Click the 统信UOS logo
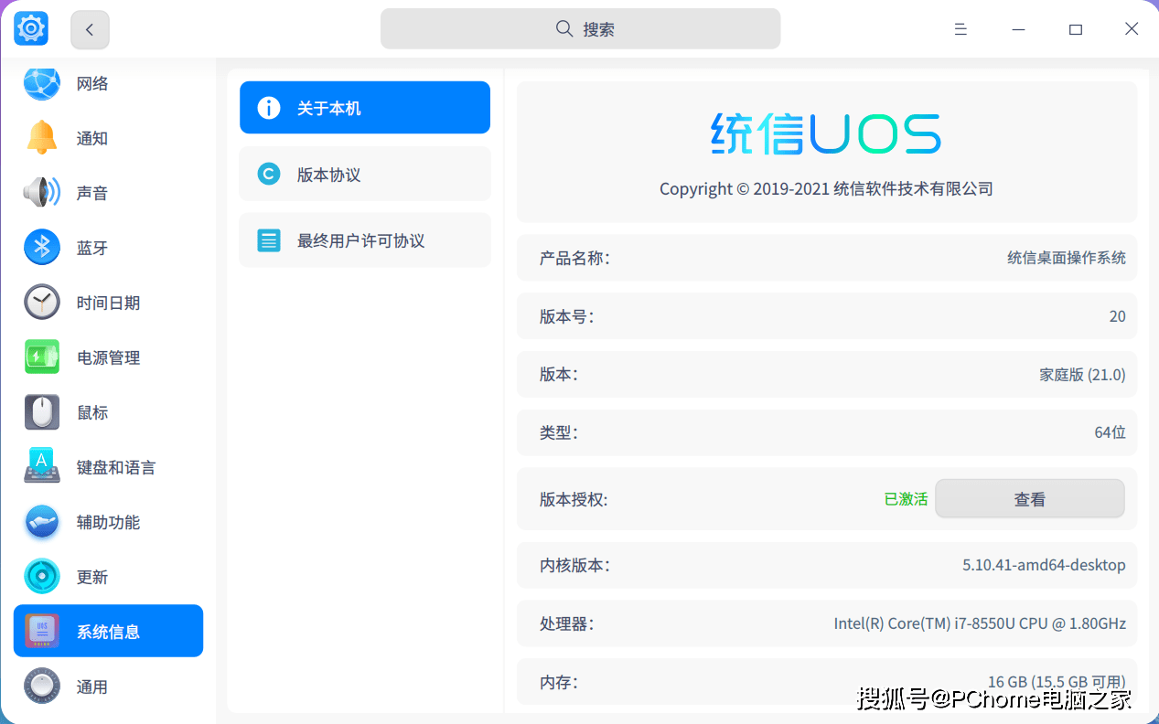 coord(826,133)
